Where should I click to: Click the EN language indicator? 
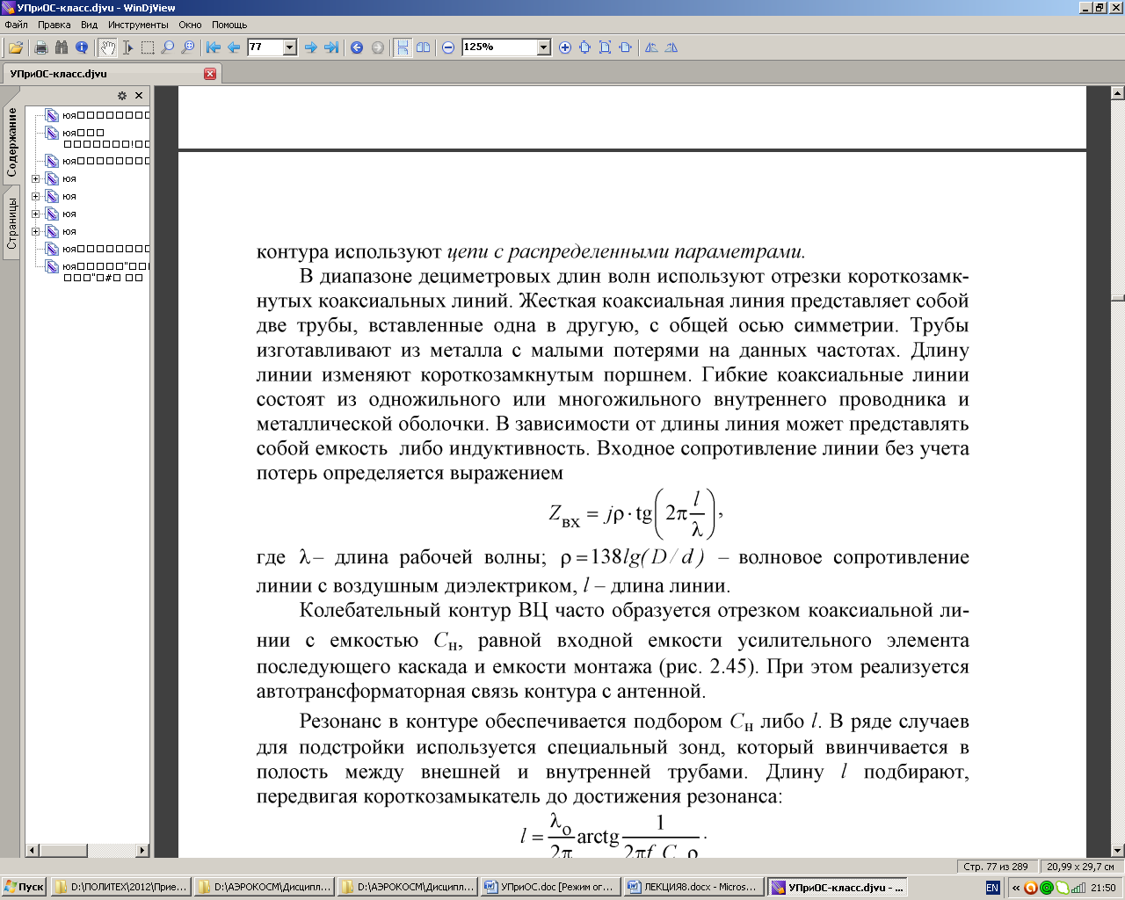click(992, 888)
